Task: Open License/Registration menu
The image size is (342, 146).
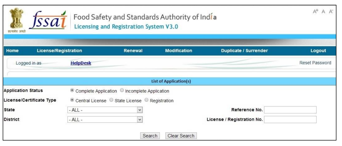Action: click(59, 51)
